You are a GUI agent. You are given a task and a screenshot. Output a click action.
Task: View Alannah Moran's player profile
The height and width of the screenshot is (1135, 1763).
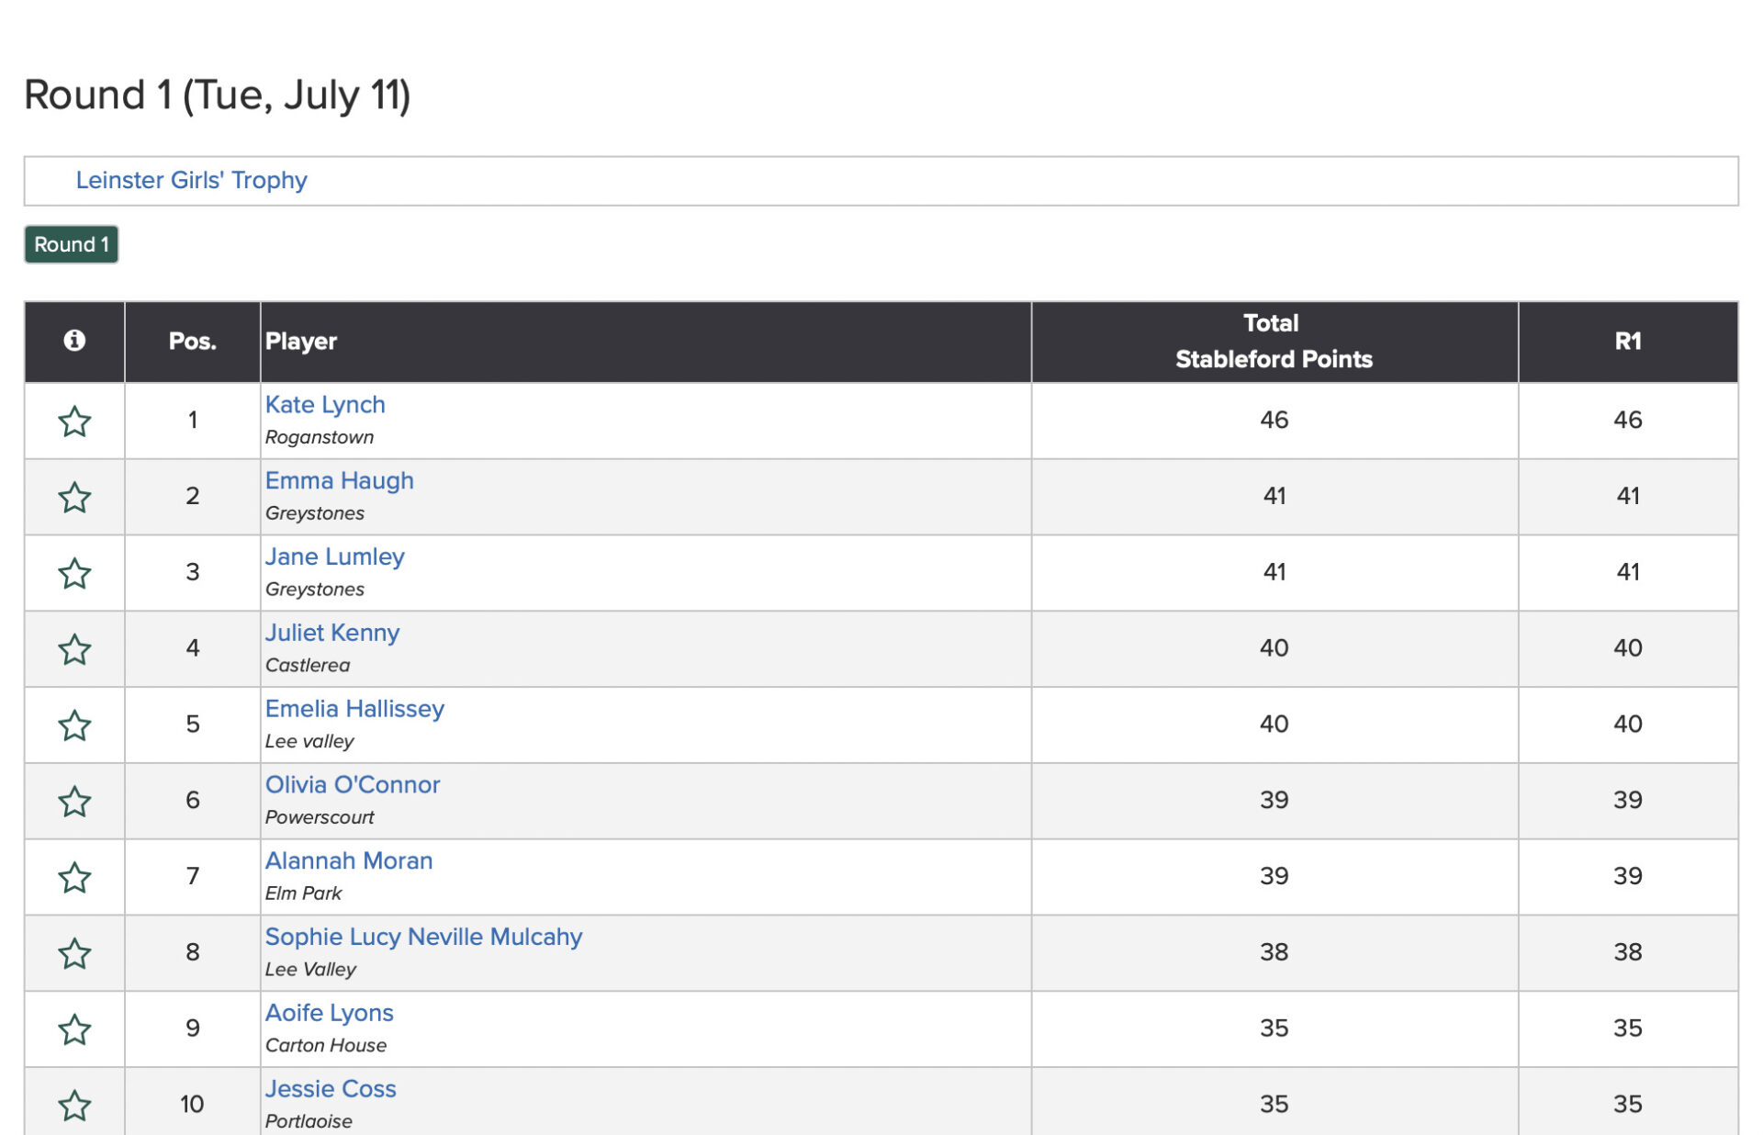[x=348, y=860]
